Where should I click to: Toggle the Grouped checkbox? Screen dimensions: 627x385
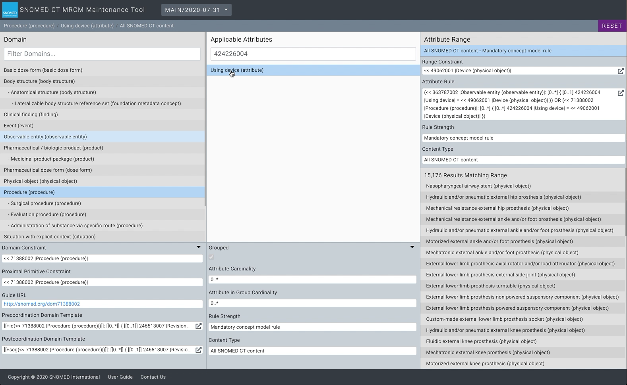(x=211, y=257)
